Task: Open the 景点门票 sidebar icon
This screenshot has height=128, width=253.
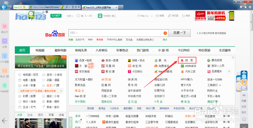Action: coord(5,71)
